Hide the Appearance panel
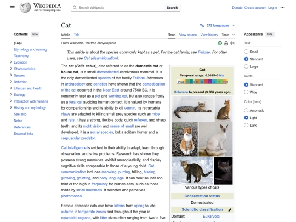Image resolution: width=296 pixels, height=222 pixels. (270, 34)
